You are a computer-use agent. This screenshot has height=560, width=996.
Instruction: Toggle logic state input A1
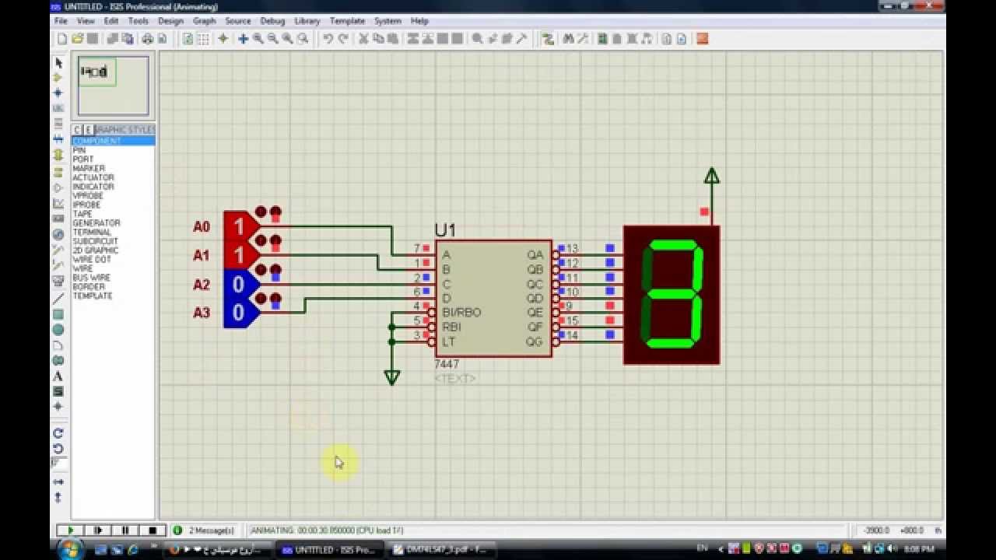[240, 255]
